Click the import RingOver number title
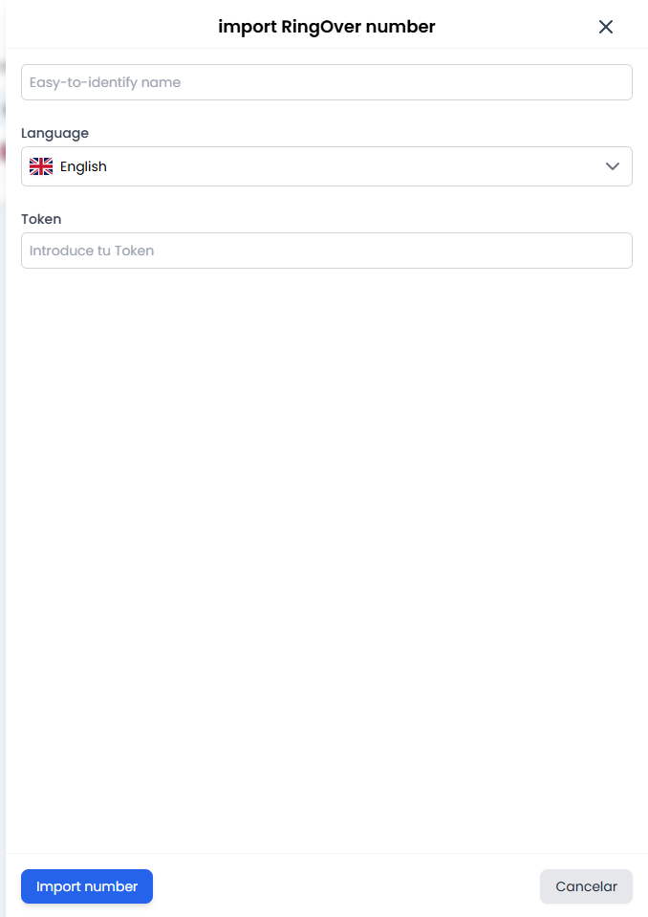This screenshot has height=917, width=648. click(327, 26)
